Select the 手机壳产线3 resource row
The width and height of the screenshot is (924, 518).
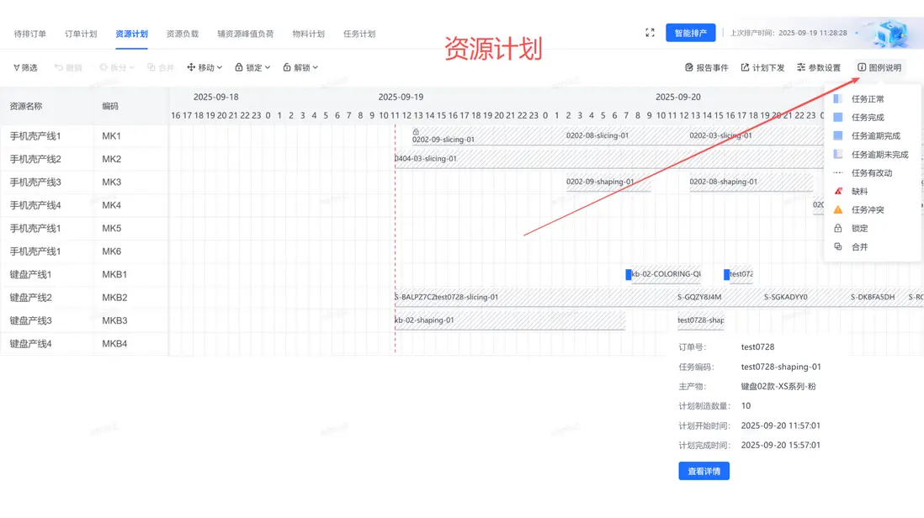[x=84, y=182]
